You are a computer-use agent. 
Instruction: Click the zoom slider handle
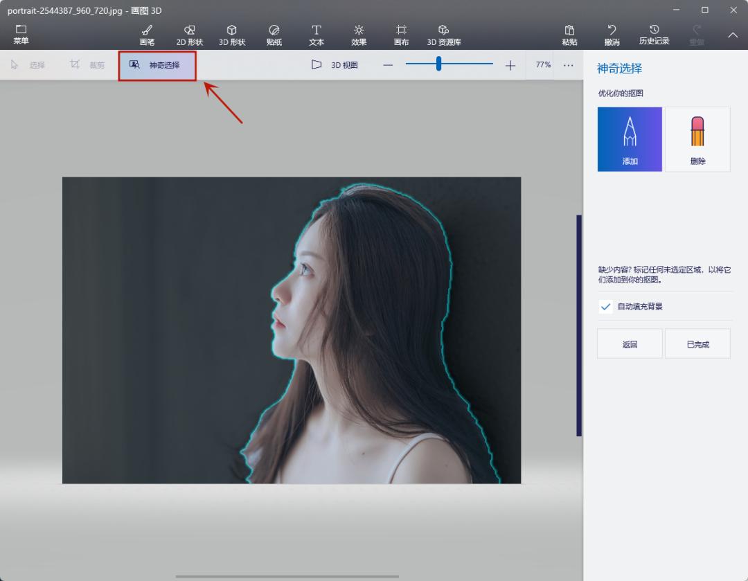click(439, 64)
